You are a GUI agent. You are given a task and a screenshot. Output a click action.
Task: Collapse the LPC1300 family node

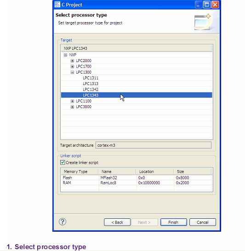72,72
